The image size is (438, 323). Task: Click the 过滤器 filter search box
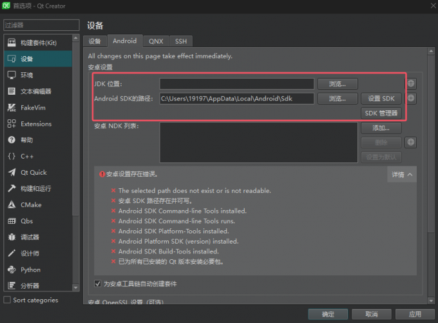point(41,25)
